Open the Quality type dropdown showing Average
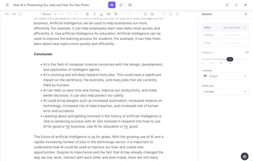The height and width of the screenshot is (161, 253). pos(225,91)
